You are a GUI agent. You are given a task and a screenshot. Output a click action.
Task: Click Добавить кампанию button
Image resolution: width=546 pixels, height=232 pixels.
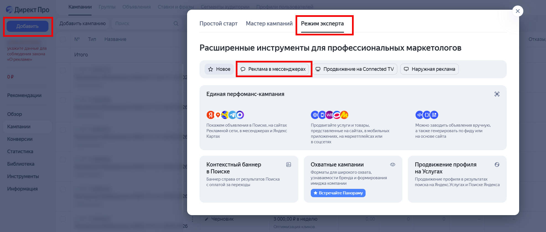[x=82, y=24]
